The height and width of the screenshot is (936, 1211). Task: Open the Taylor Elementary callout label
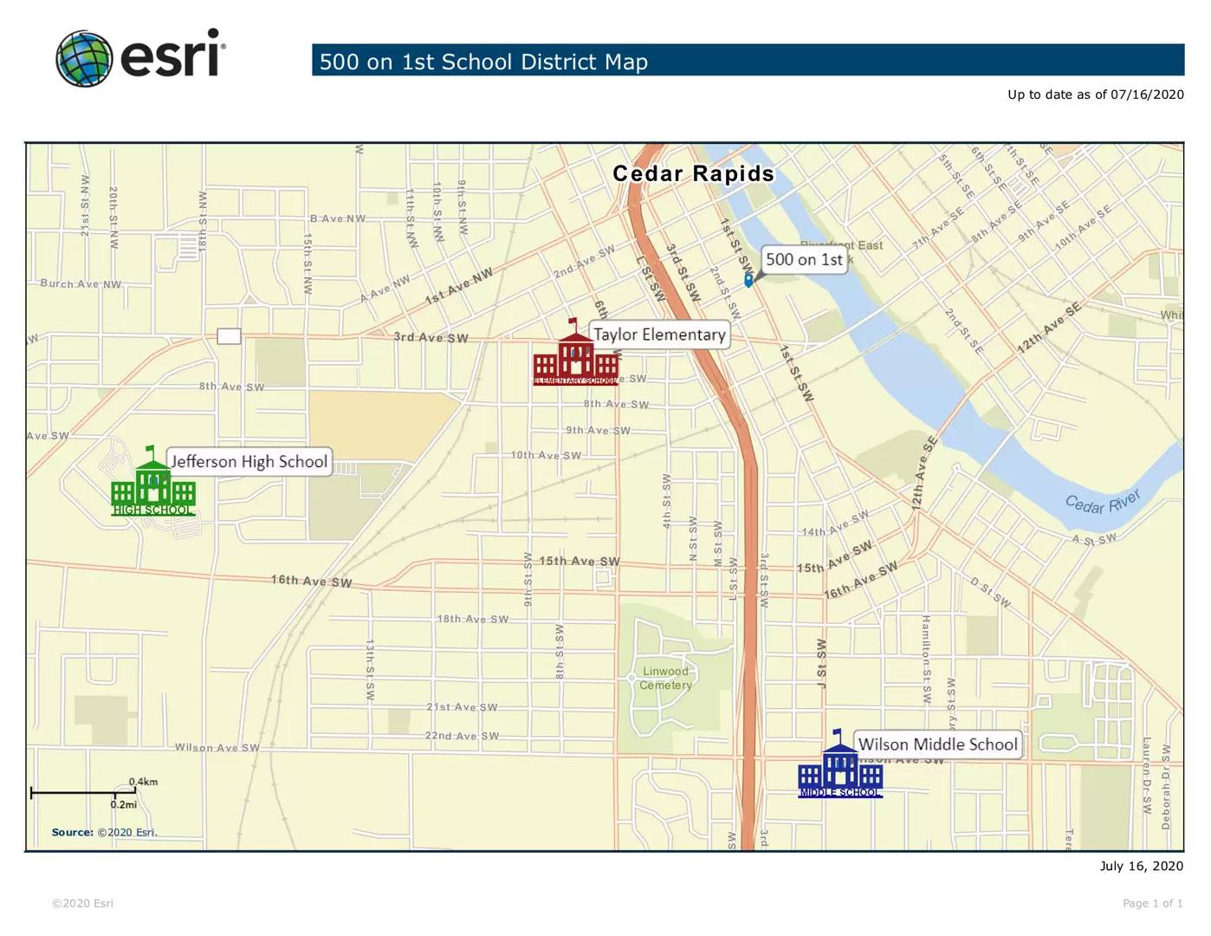pyautogui.click(x=659, y=335)
